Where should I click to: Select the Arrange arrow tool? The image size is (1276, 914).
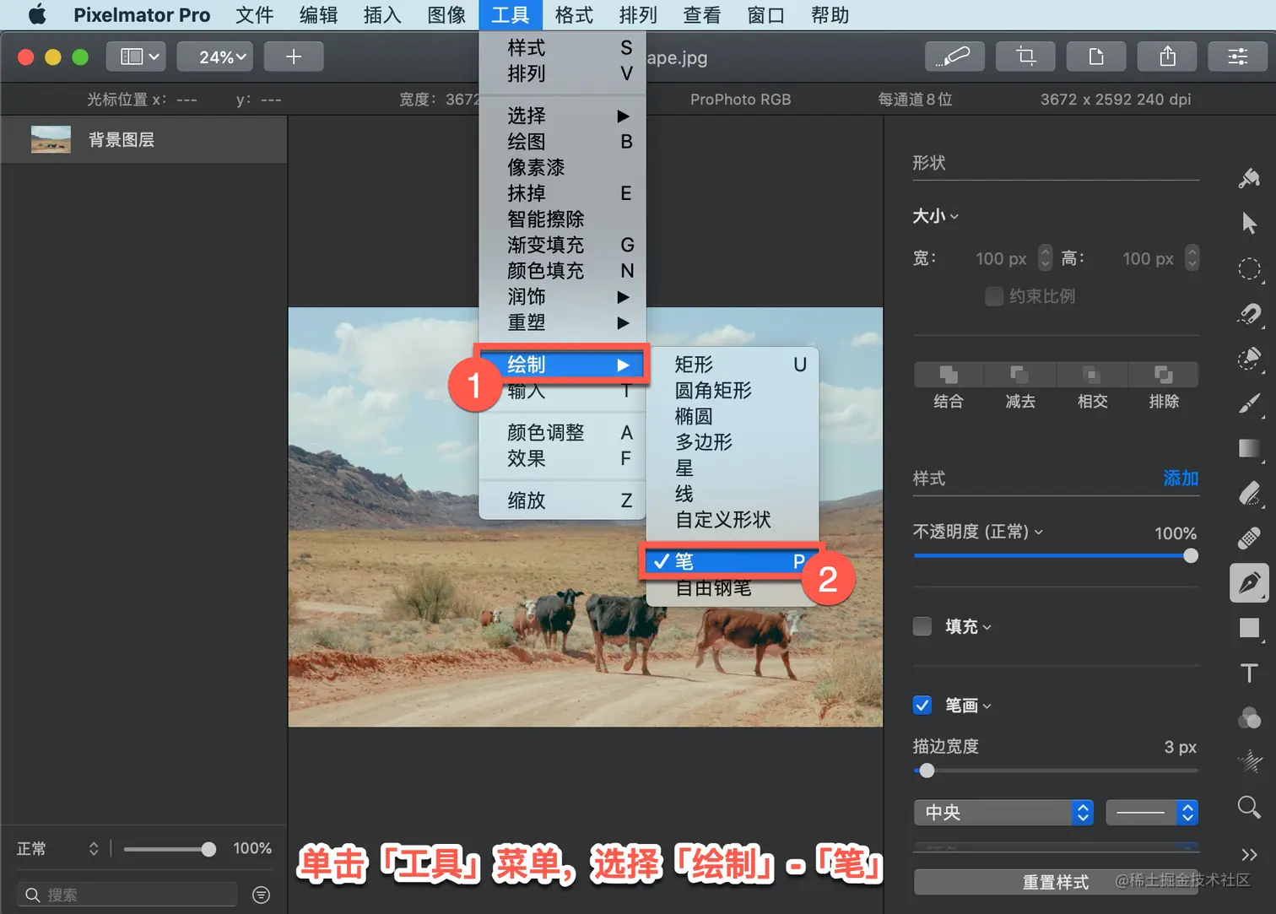pyautogui.click(x=1249, y=223)
